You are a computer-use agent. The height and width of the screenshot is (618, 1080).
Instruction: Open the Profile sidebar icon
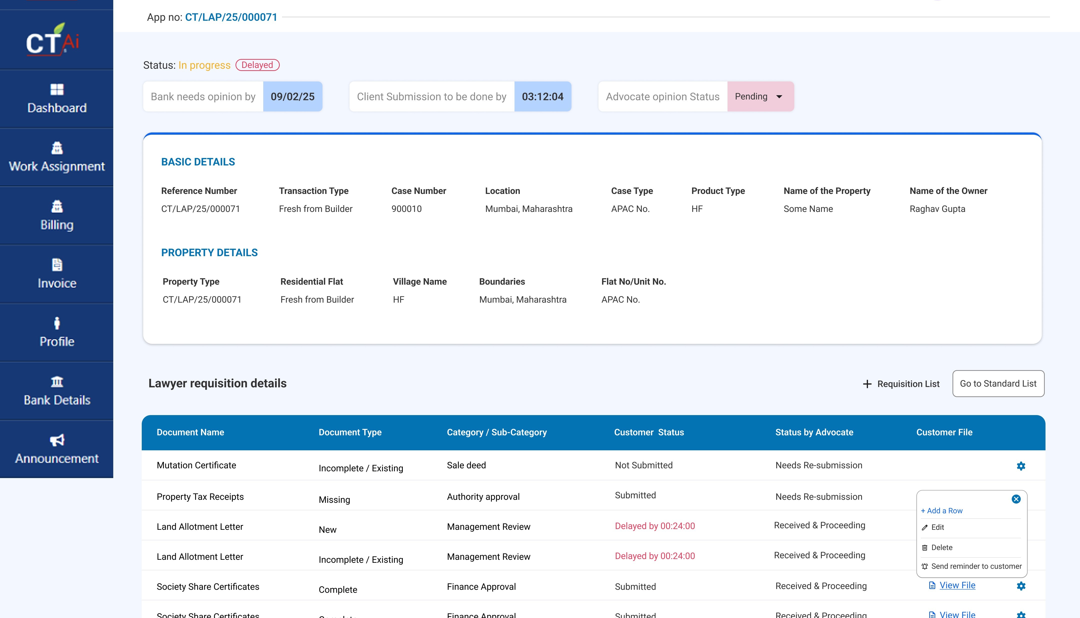pos(56,323)
